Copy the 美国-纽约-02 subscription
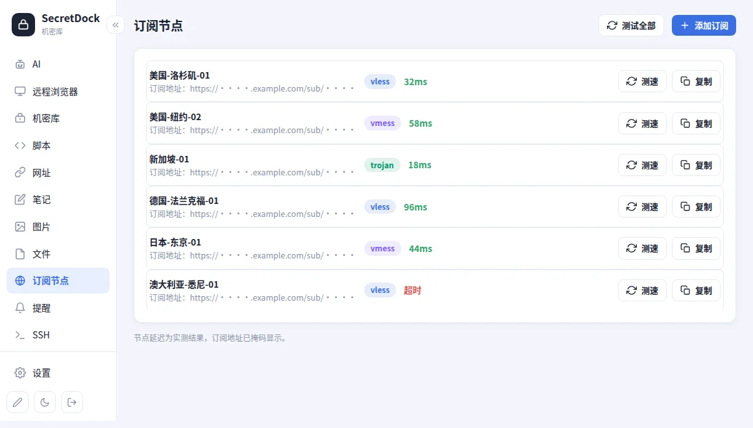 click(x=696, y=124)
